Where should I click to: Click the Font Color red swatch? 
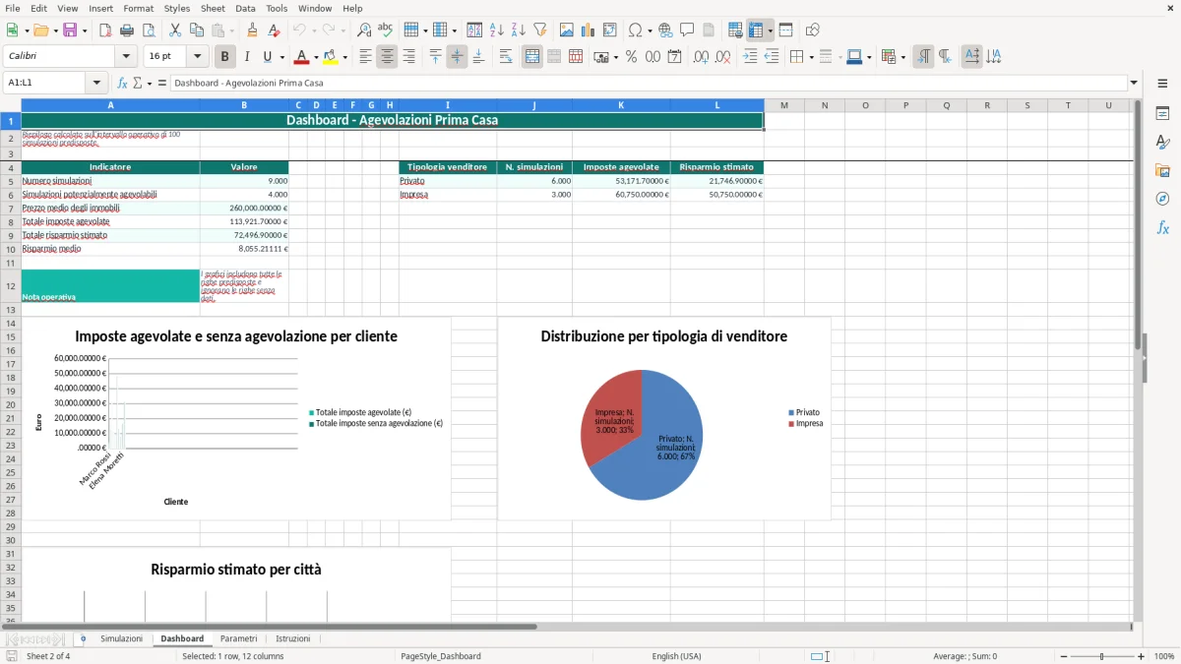tap(301, 57)
